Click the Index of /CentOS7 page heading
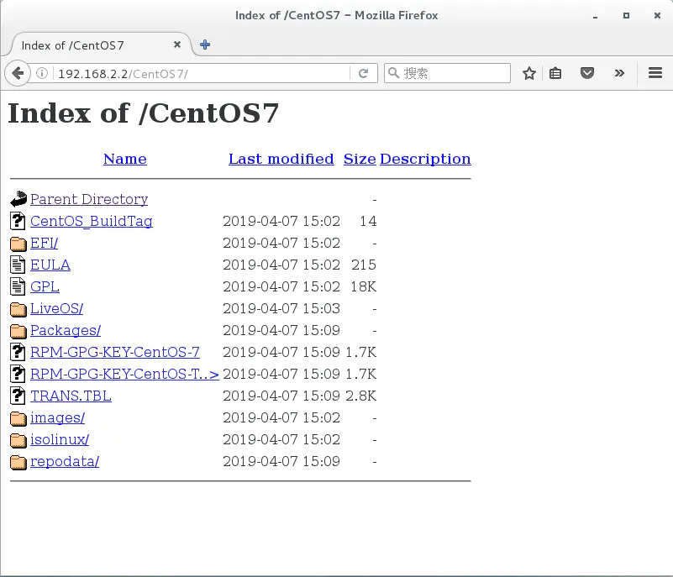 click(x=144, y=113)
